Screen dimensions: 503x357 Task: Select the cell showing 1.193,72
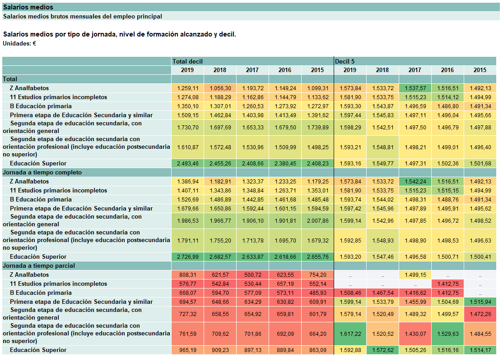point(253,88)
